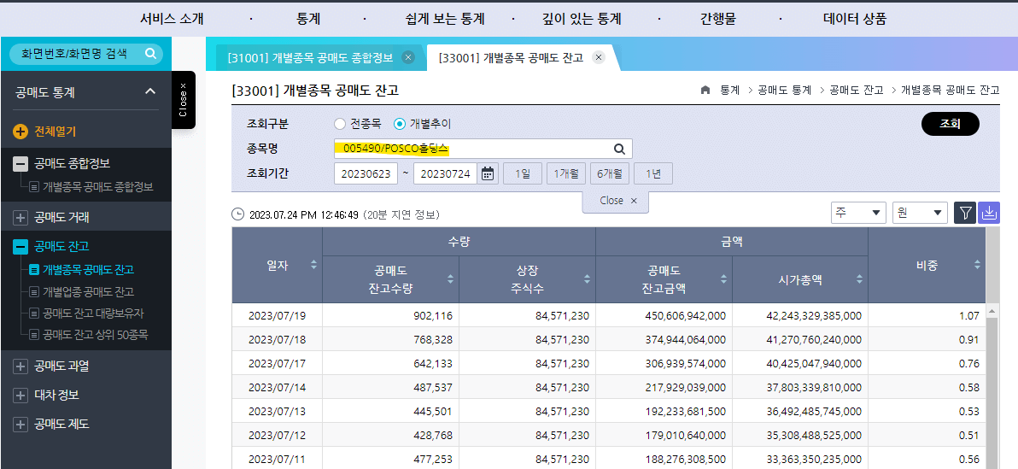Set period with the 6개월 button
The image size is (1018, 469).
click(x=609, y=173)
